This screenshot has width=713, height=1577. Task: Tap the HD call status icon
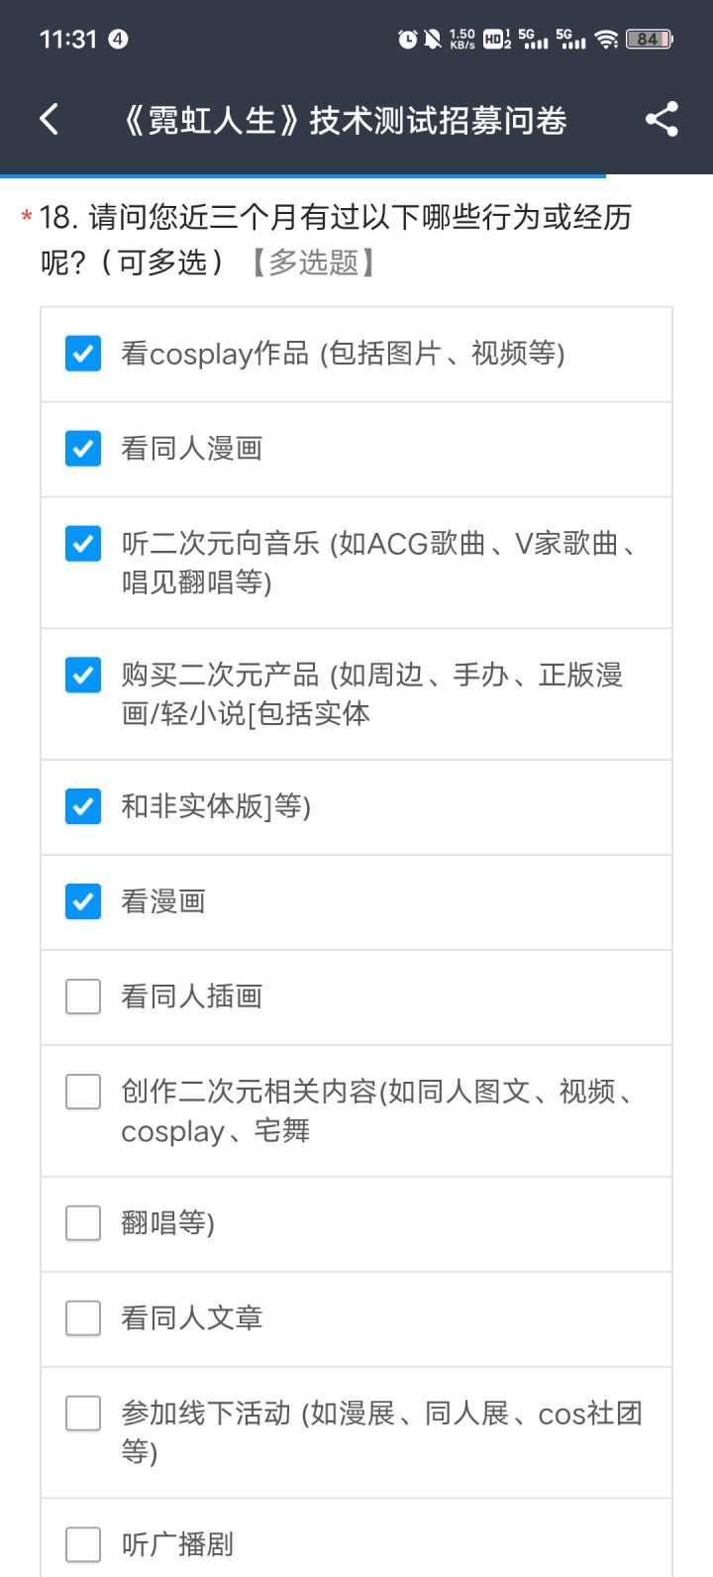coord(497,39)
